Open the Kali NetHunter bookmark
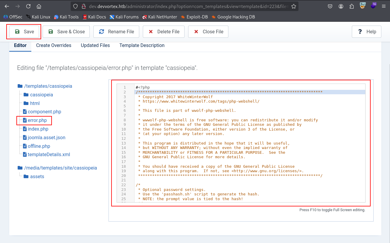This screenshot has height=243, width=390. tap(160, 17)
